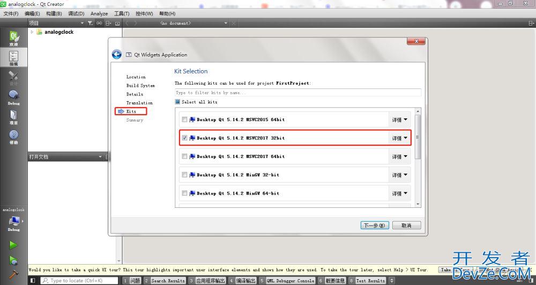The height and width of the screenshot is (285, 536).
Task: Click the filter tree icon in Projects panel
Action: [x=90, y=23]
